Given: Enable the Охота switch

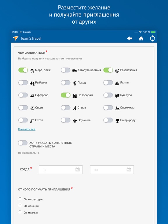Looking at the screenshot, I should click(23, 120).
